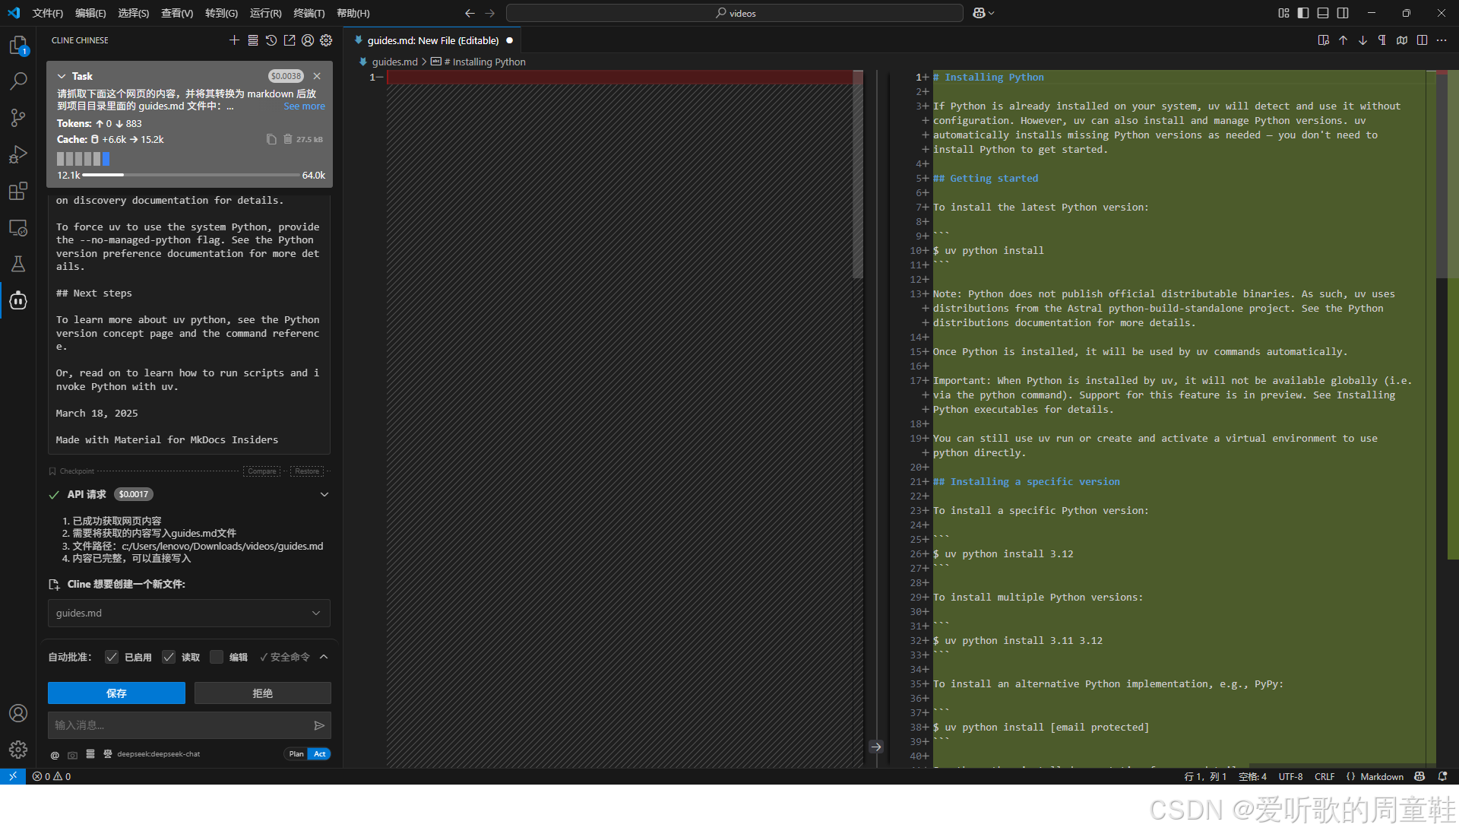This screenshot has width=1459, height=834.
Task: Start a new Cline task with plus icon
Action: coord(234,40)
